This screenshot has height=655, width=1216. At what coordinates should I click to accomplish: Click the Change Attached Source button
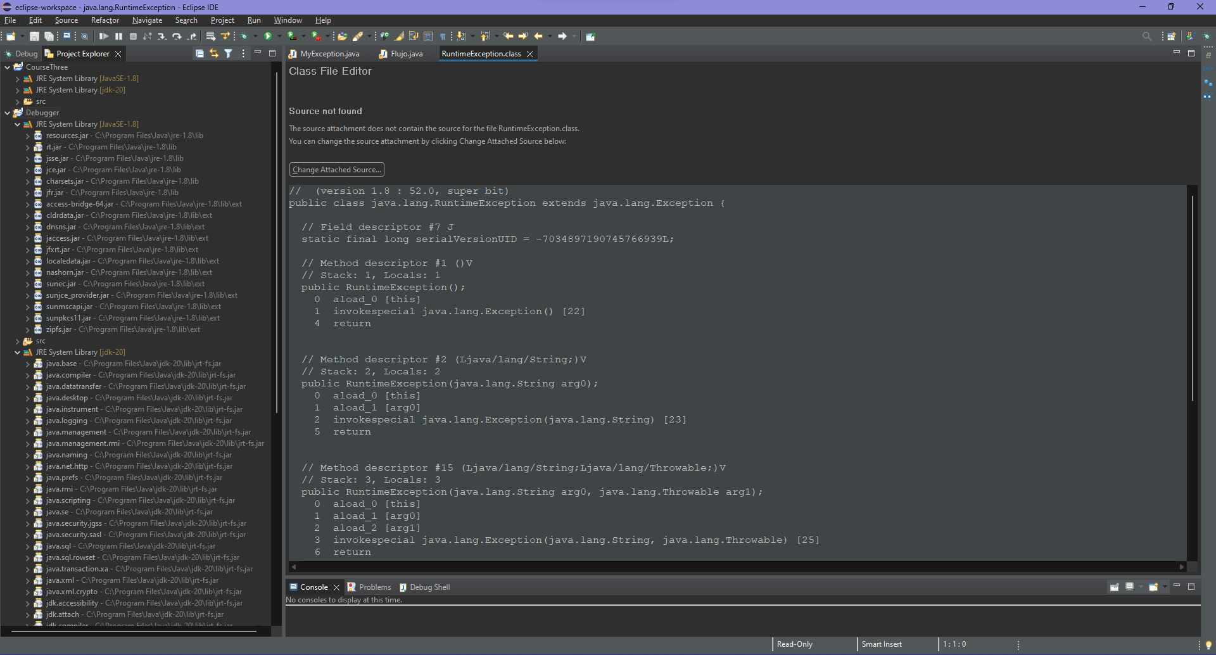[x=337, y=170]
